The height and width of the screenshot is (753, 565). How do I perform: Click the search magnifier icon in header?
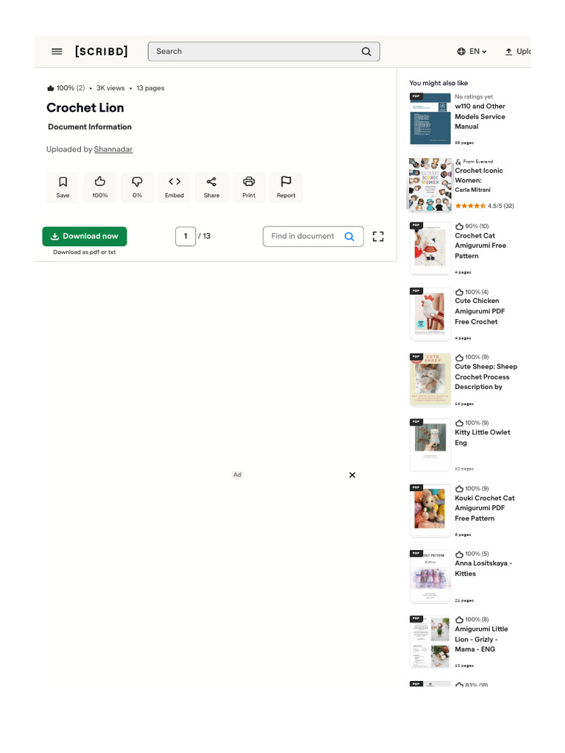coord(366,51)
